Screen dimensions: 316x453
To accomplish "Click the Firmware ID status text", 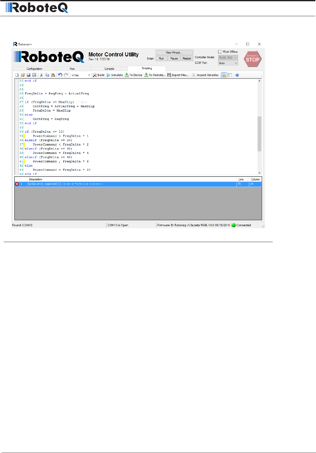I will click(x=194, y=225).
